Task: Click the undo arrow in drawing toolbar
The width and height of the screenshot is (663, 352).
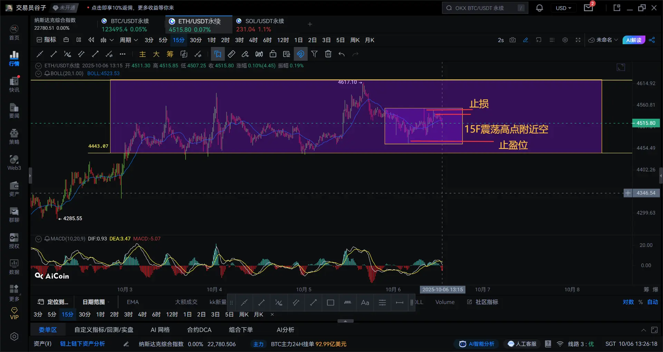Action: point(342,54)
